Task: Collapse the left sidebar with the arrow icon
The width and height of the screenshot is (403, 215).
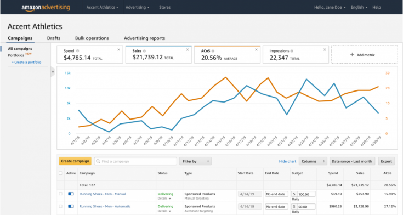Action: [x=53, y=72]
